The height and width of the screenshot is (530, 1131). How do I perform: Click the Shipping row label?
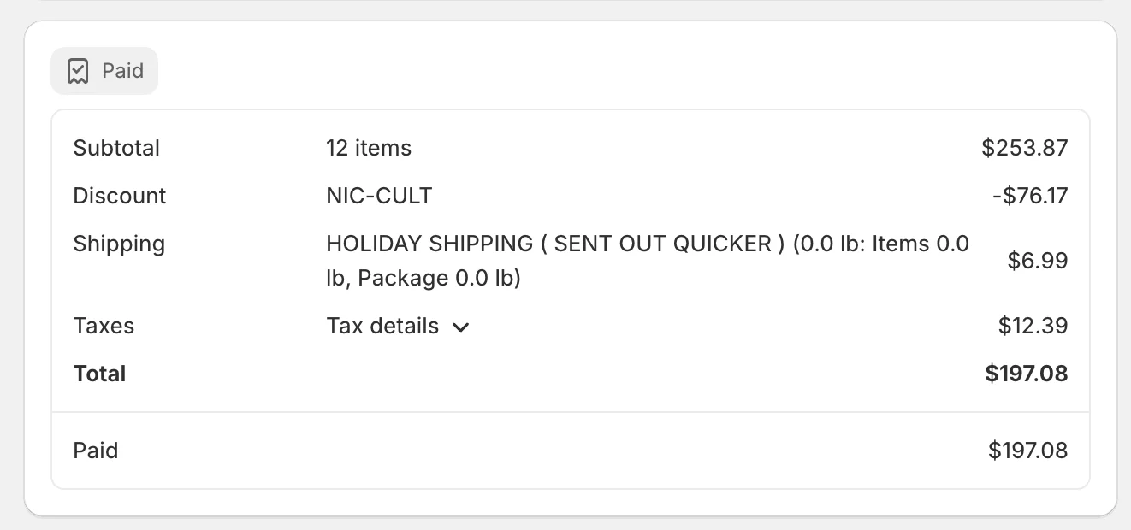click(x=119, y=244)
